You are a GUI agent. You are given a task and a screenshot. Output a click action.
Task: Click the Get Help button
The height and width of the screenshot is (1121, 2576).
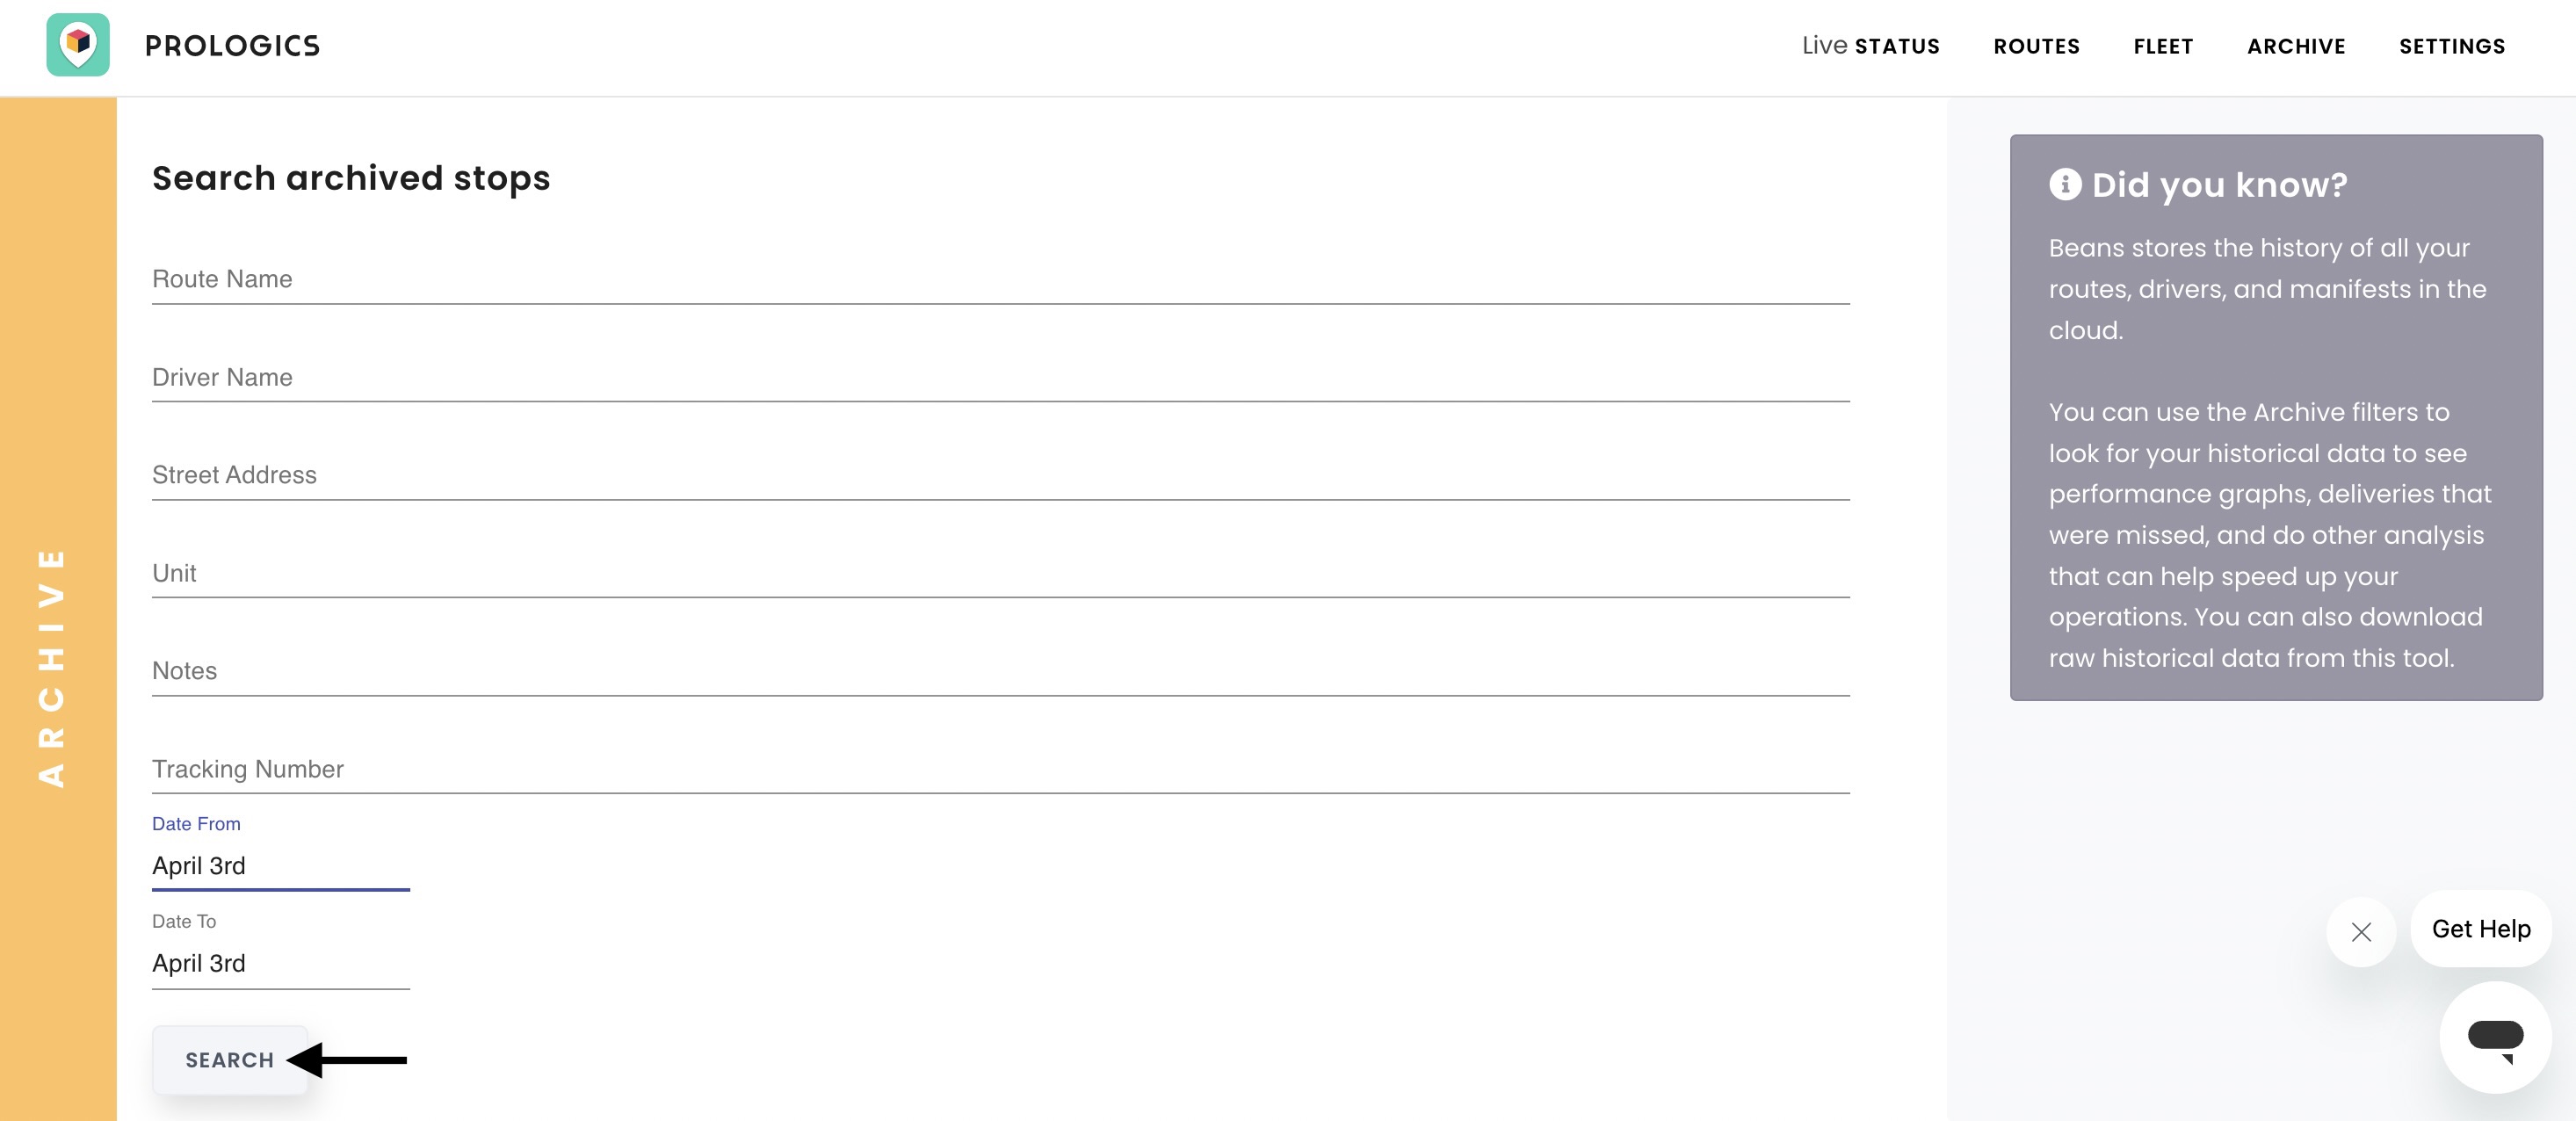tap(2481, 929)
